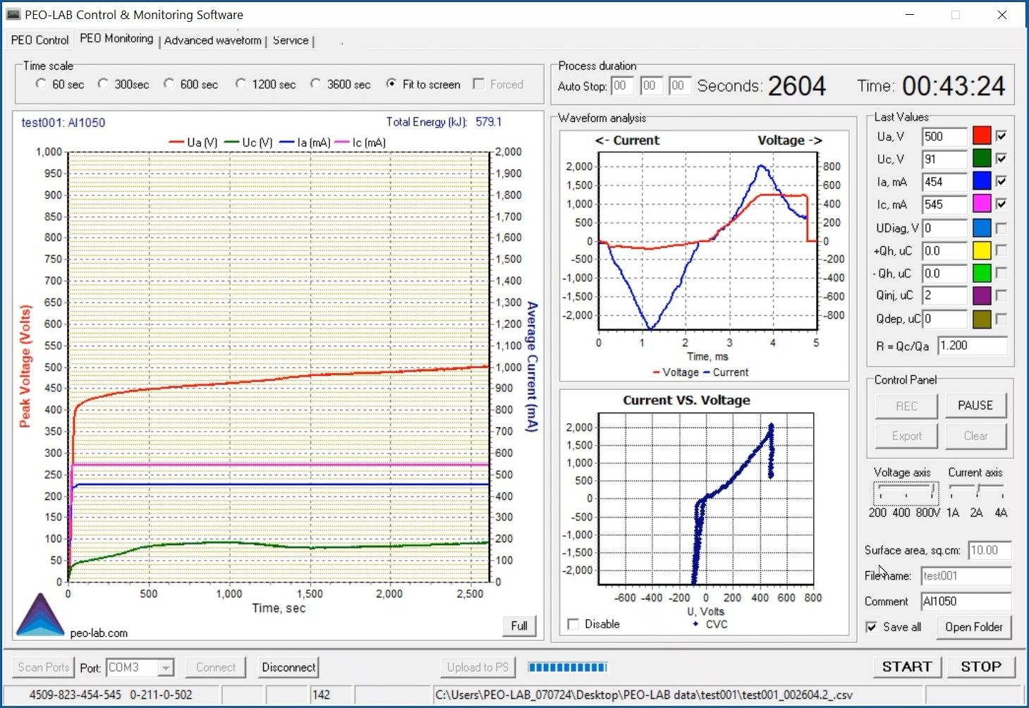Select the 600 sec time scale
Viewport: 1029px width, 708px height.
[169, 84]
